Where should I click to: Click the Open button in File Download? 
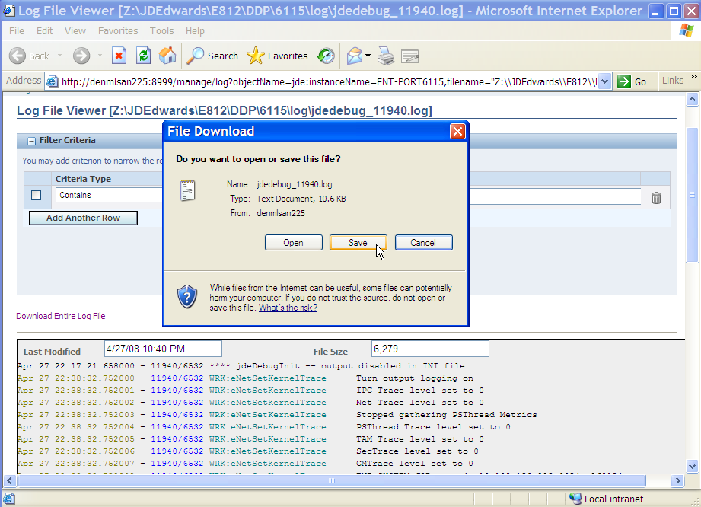[x=293, y=242]
